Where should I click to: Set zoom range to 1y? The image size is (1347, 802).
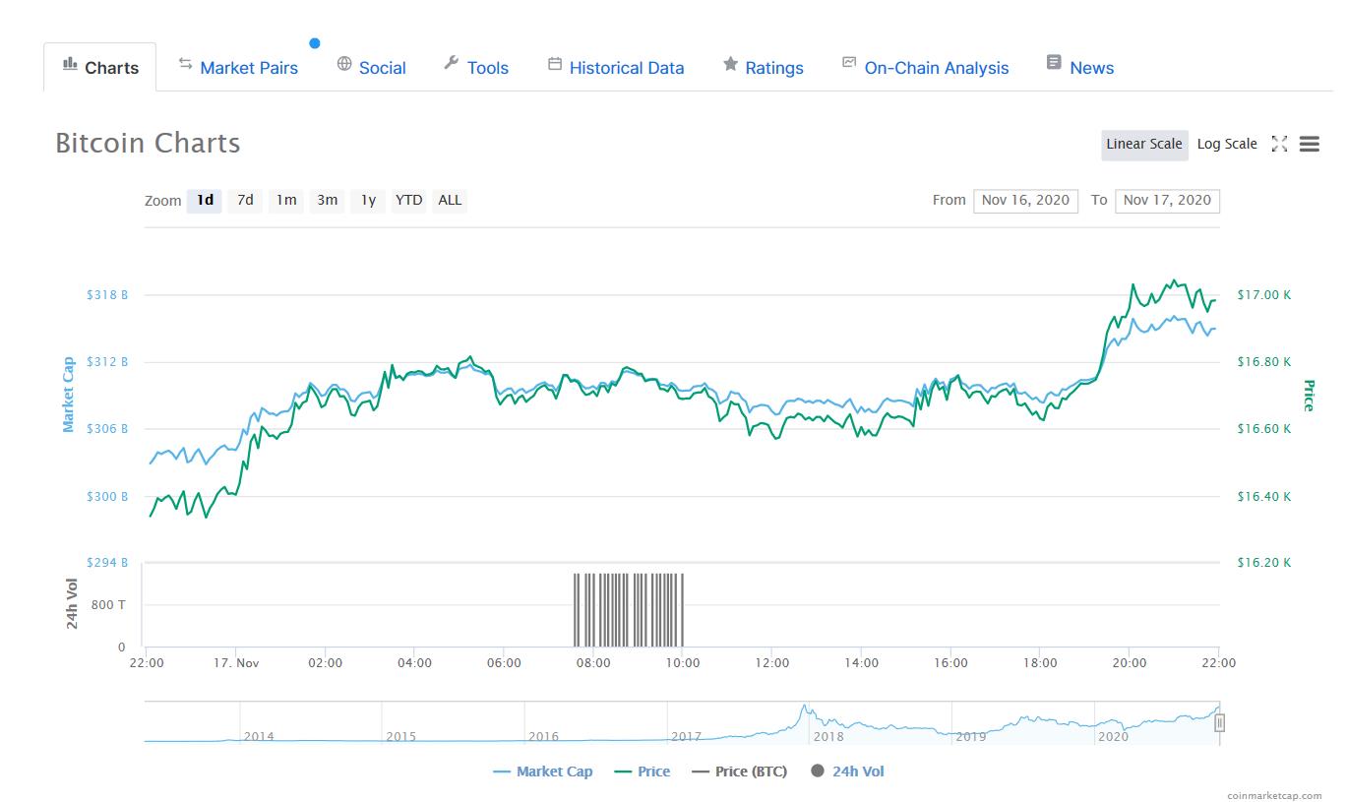tap(368, 200)
